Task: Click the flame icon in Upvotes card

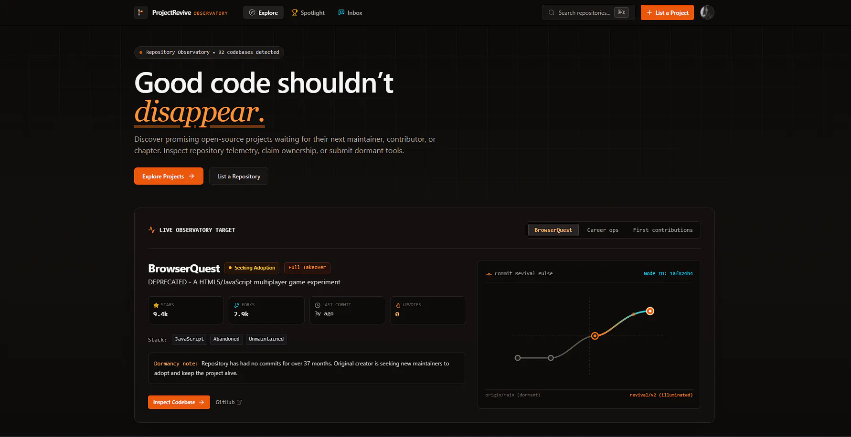Action: click(398, 305)
